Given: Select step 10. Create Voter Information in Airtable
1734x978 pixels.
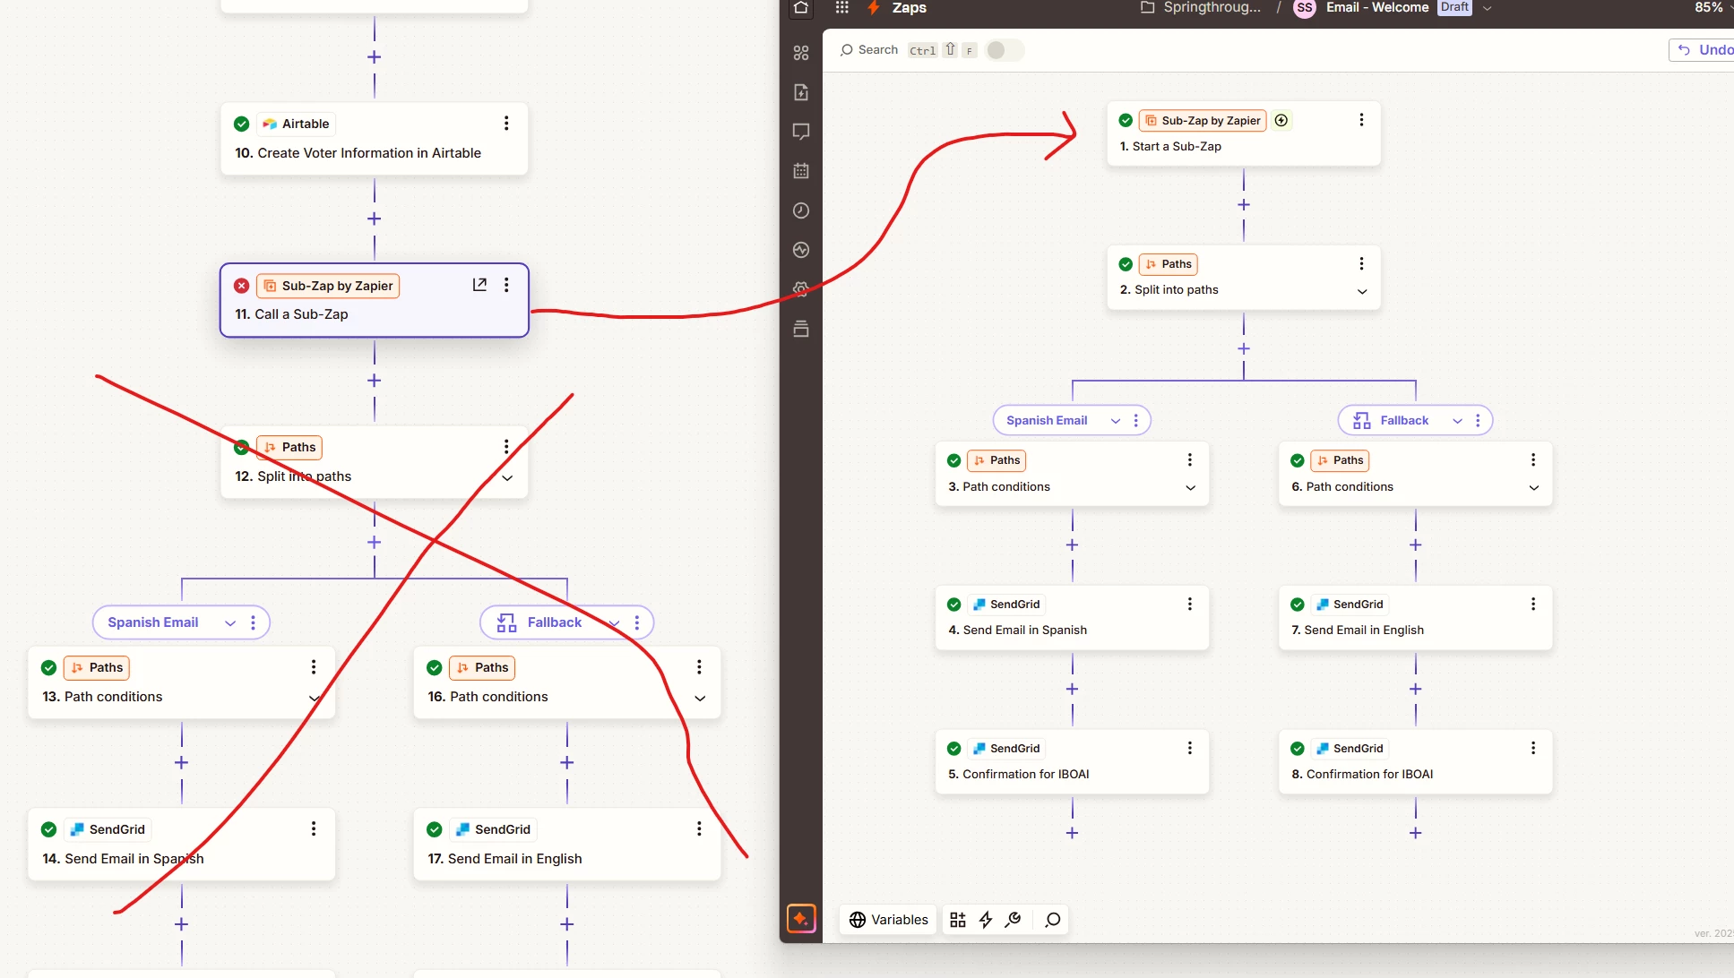Looking at the screenshot, I should [375, 139].
